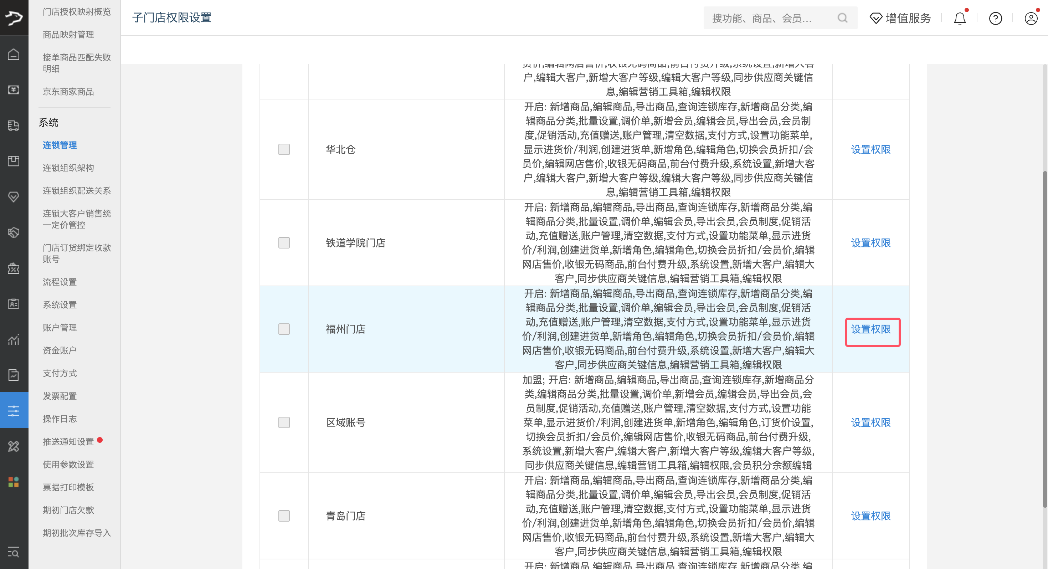Open the yen cashier icon in sidebar
This screenshot has height=569, width=1048.
14,90
